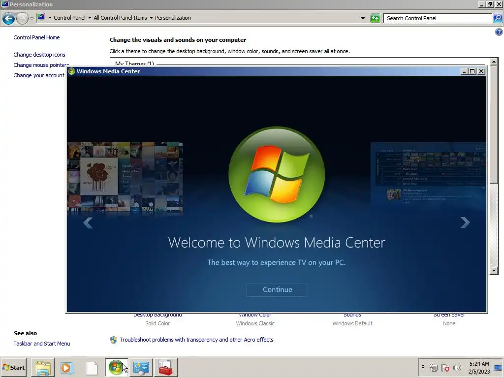Go to next Media Center slide arrow
This screenshot has height=378, width=504.
coord(465,222)
